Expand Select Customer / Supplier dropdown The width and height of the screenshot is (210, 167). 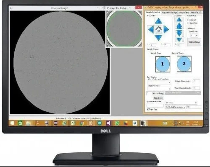tap(159, 82)
